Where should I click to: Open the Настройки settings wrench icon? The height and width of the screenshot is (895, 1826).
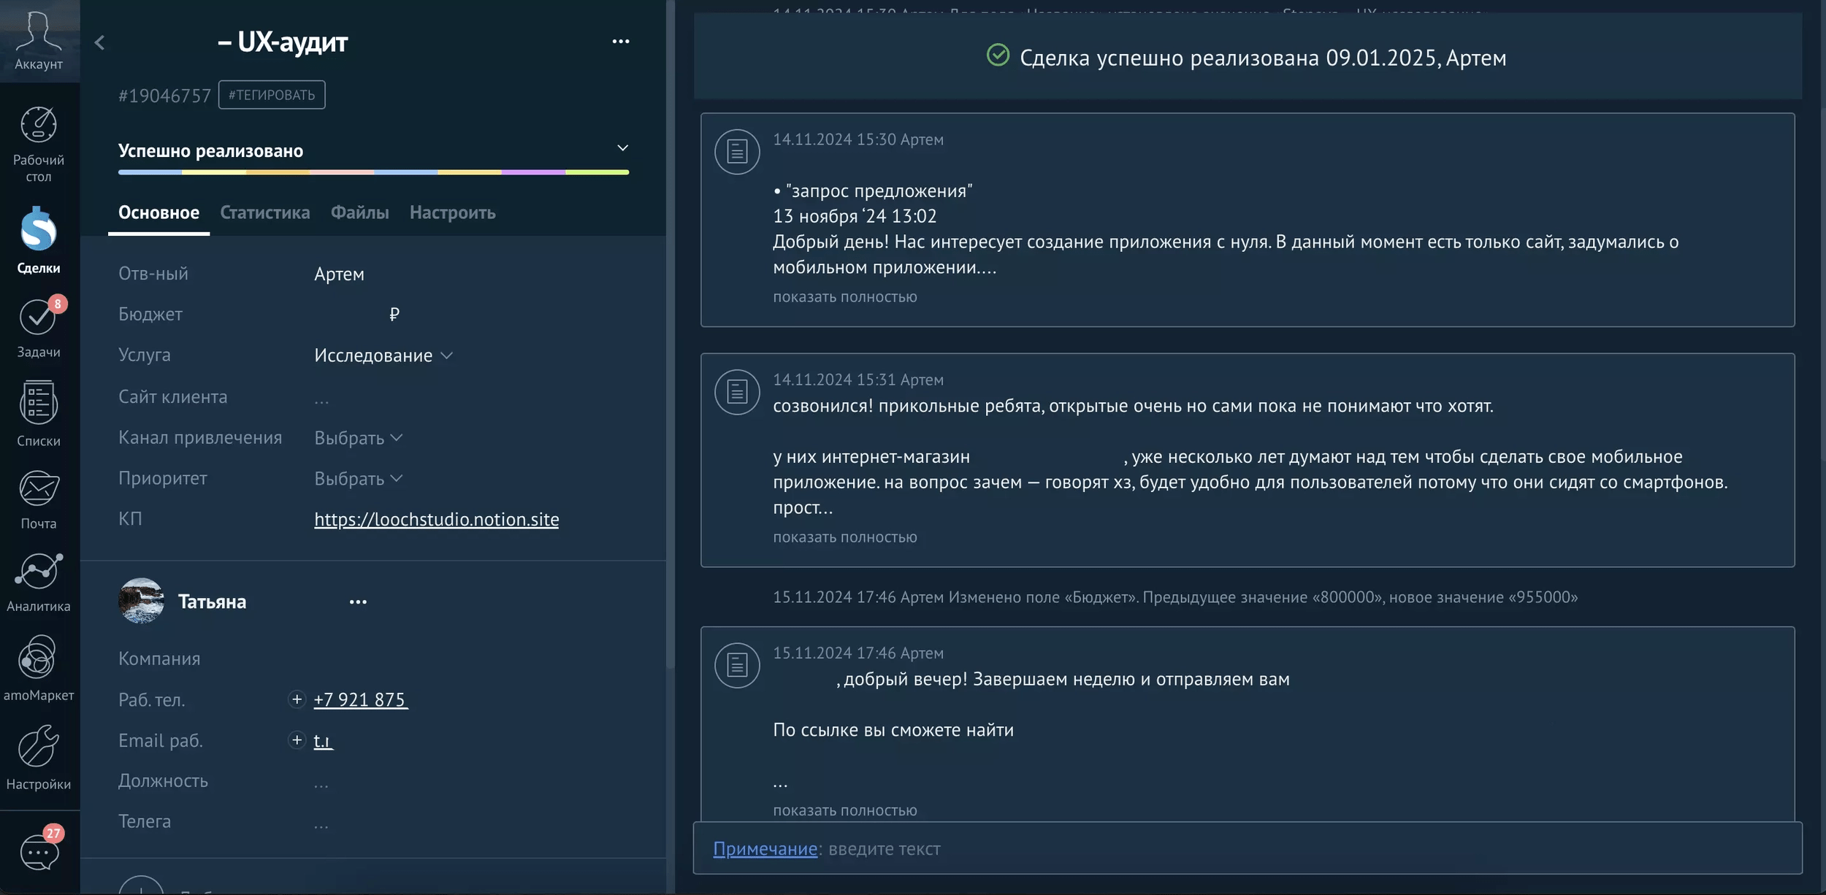(38, 746)
